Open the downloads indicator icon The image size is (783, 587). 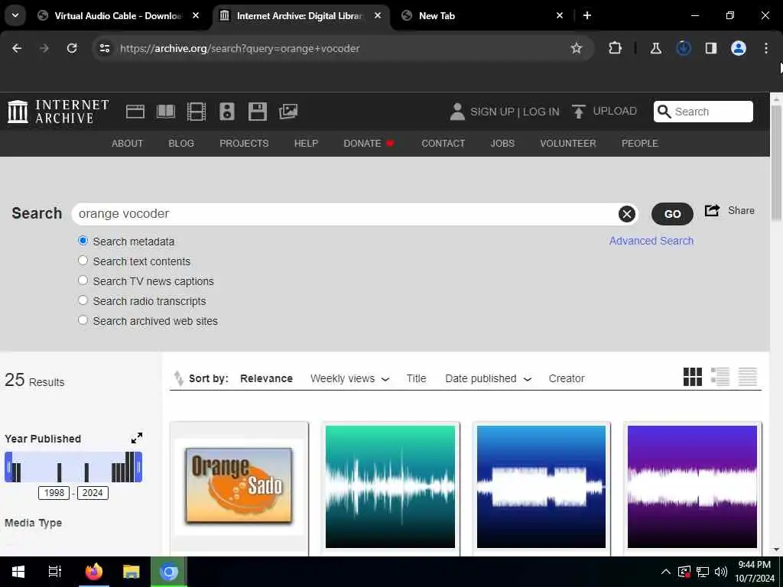click(683, 48)
